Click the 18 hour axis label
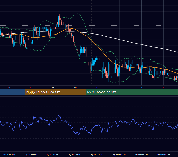 point(53,88)
